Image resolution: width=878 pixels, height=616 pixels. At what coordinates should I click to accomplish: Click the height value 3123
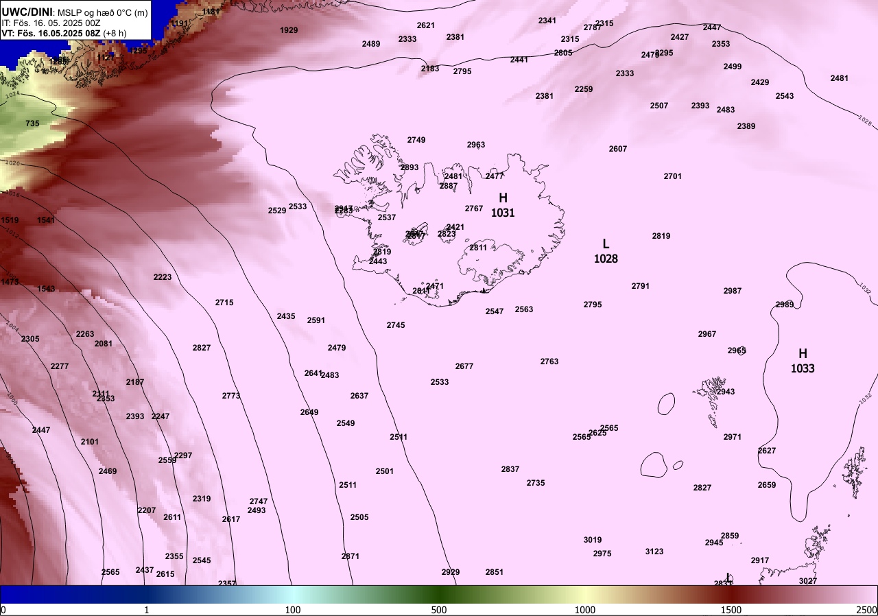click(x=654, y=552)
